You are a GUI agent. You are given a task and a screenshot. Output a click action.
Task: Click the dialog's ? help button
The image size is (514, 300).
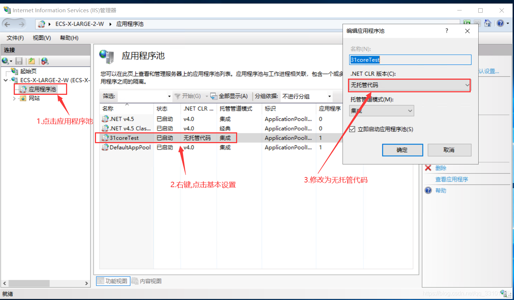tap(447, 31)
